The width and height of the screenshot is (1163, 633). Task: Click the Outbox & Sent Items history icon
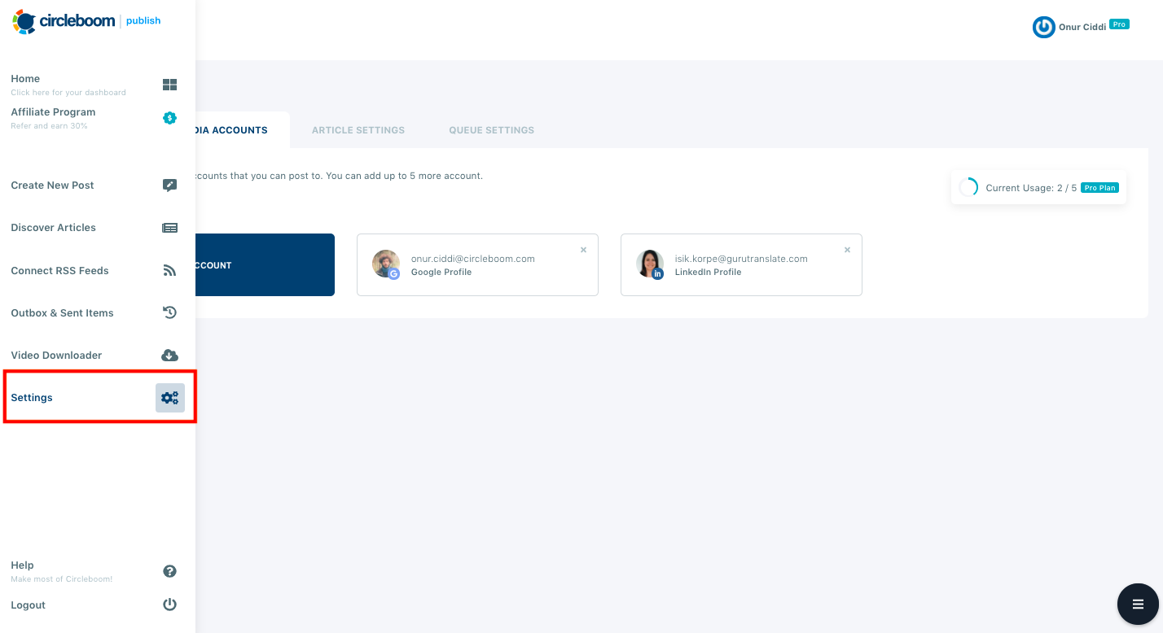(x=169, y=312)
